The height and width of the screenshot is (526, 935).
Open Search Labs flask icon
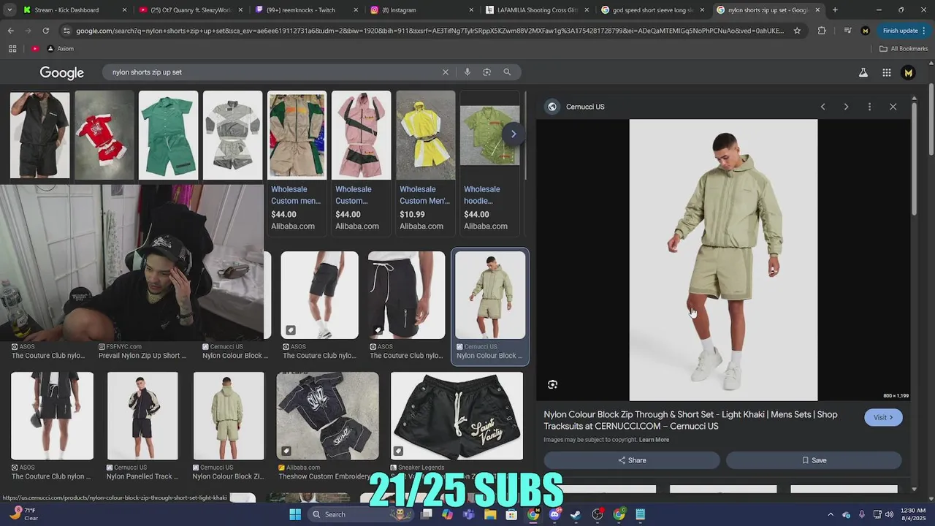[863, 72]
